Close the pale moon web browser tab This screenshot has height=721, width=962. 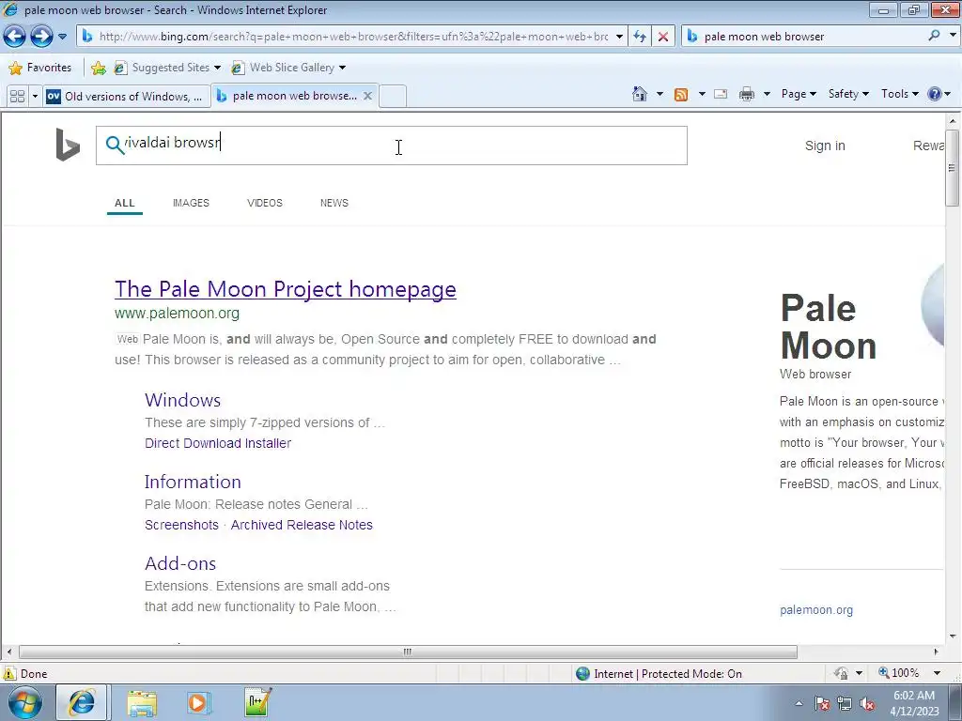pos(367,96)
